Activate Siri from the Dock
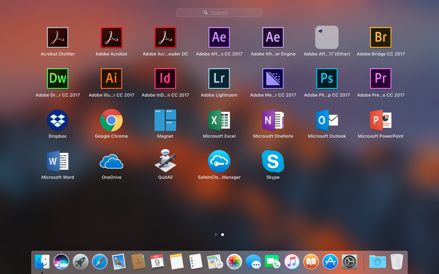Viewport: 439px width, 274px height. click(61, 262)
